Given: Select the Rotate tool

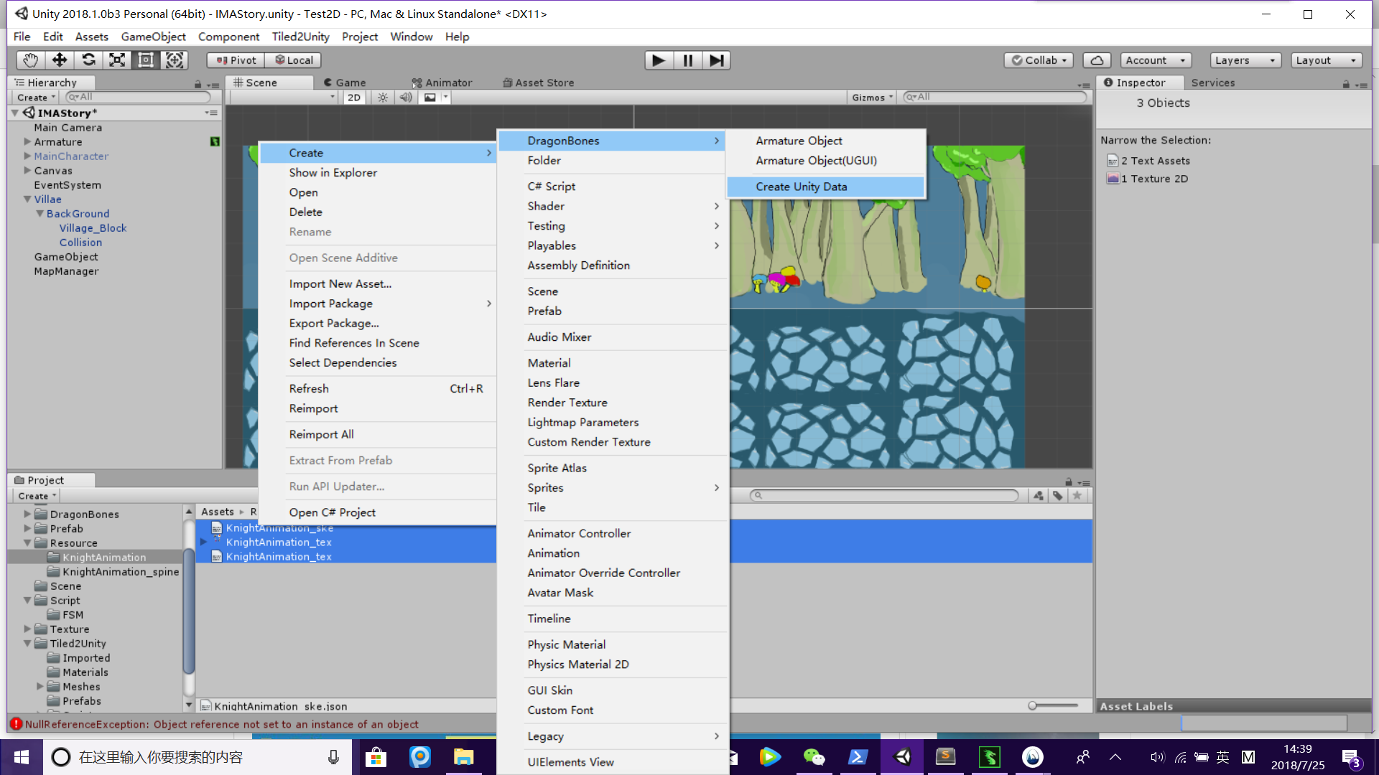Looking at the screenshot, I should [88, 60].
